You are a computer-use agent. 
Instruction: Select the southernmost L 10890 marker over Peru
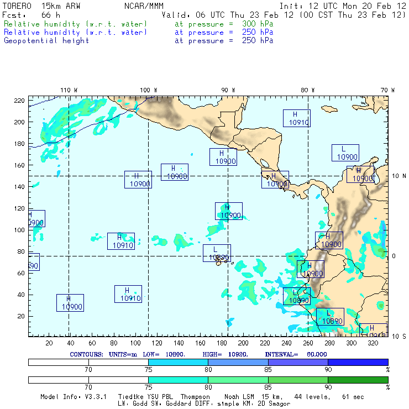pos(330,317)
